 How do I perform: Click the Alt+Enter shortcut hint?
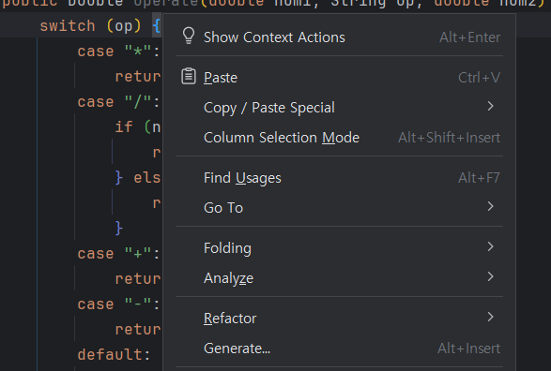[470, 37]
